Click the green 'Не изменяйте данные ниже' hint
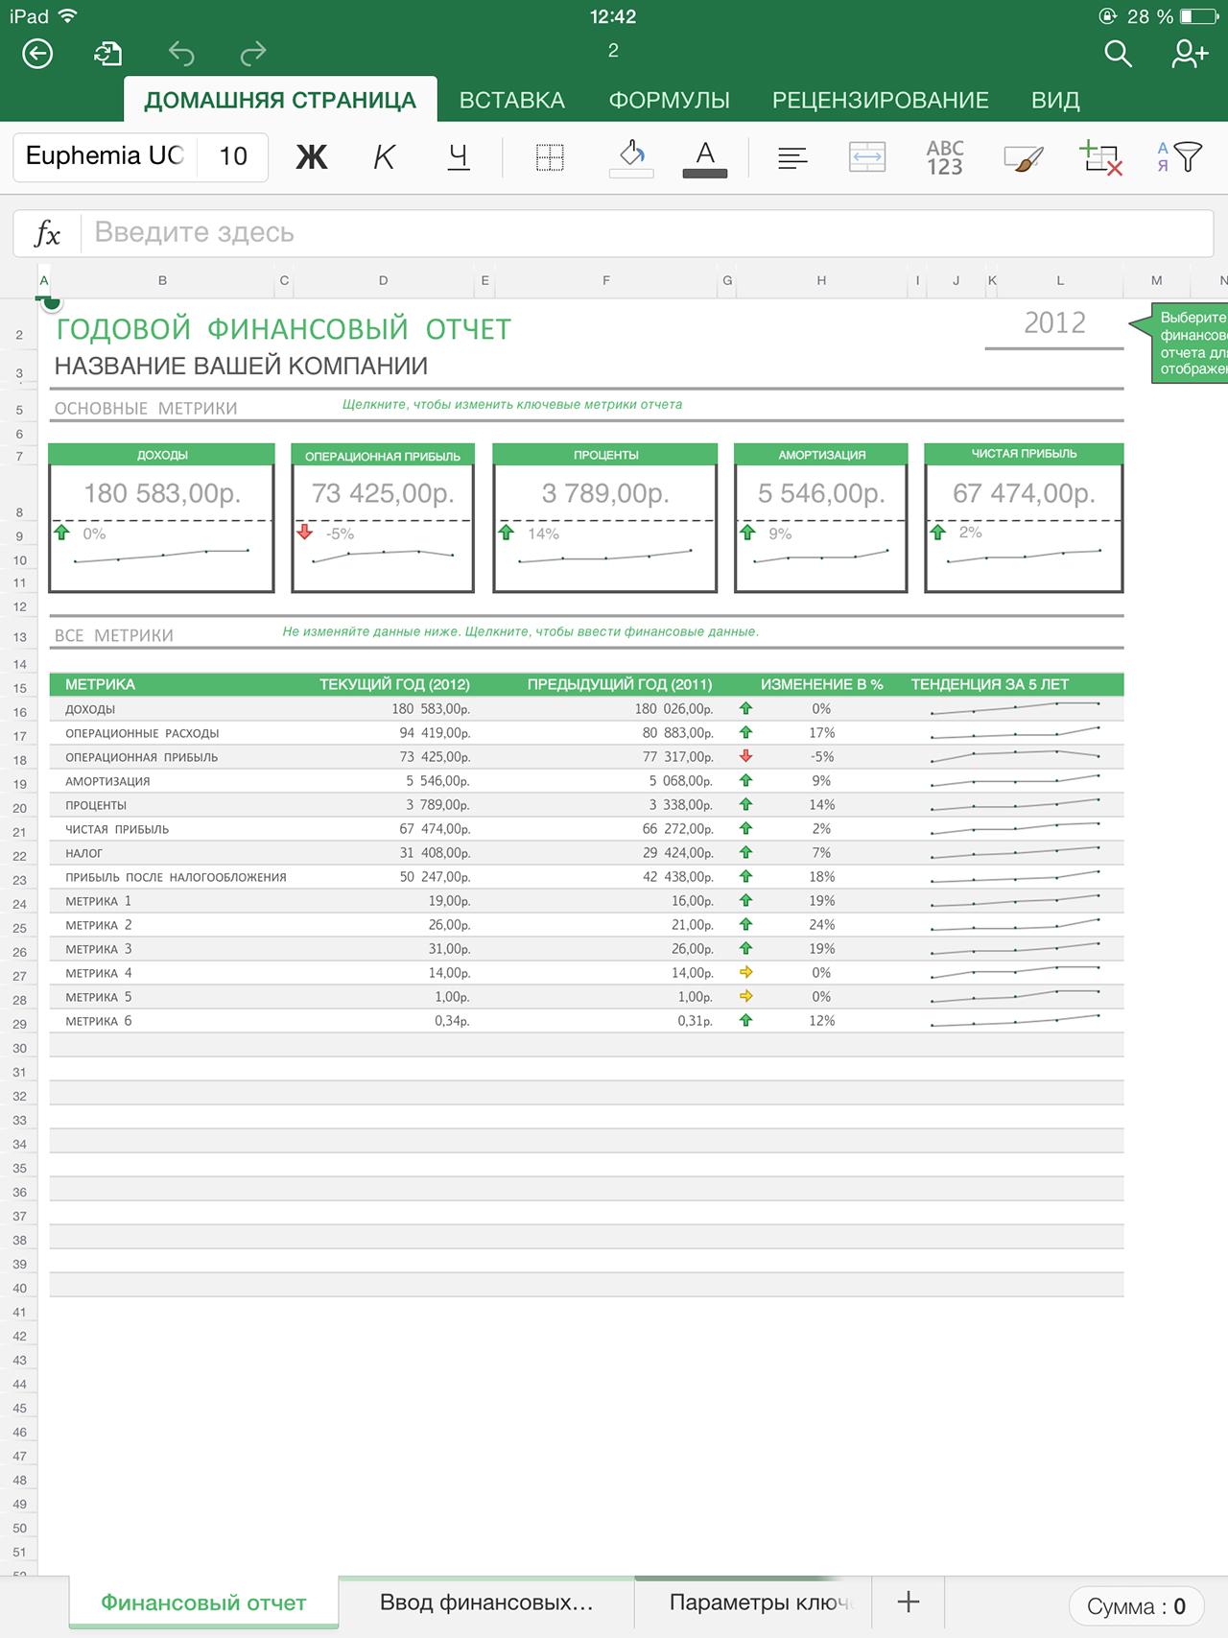1228x1638 pixels. click(521, 632)
